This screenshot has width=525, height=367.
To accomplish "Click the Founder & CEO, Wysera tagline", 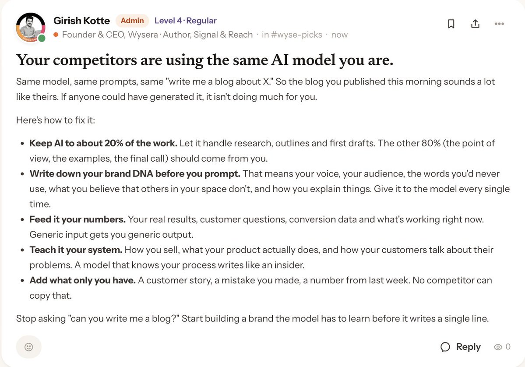I will click(110, 35).
